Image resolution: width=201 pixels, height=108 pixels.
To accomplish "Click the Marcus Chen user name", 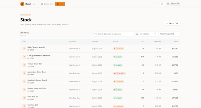I will click(176, 3).
